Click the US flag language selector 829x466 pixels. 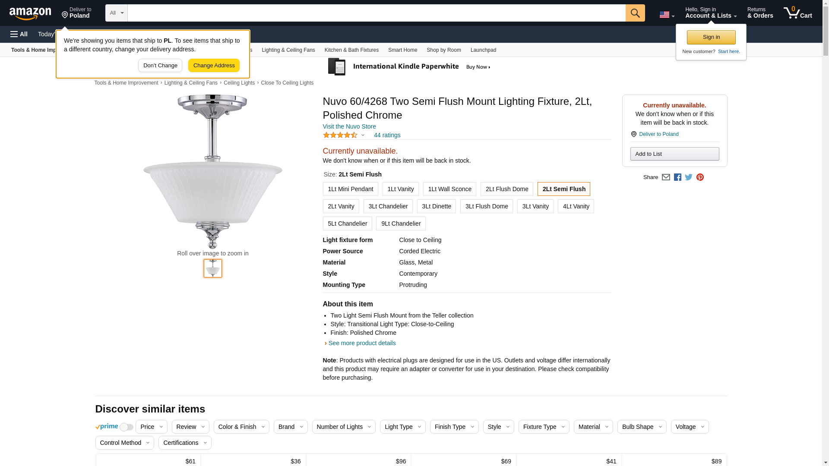667,15
